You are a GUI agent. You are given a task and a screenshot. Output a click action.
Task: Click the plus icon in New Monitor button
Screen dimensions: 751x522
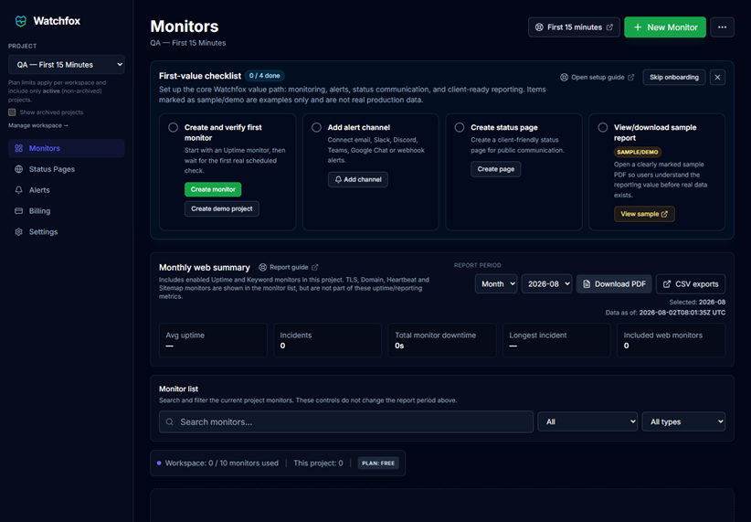coord(638,27)
